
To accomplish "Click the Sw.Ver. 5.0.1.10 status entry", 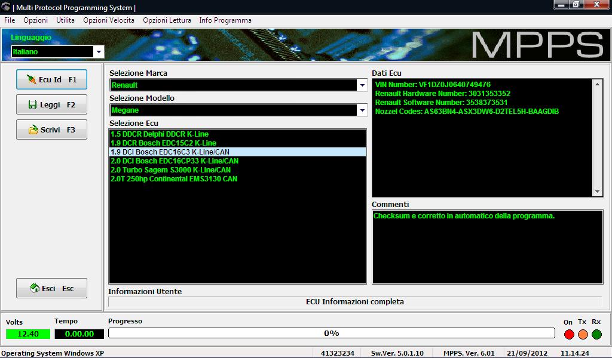I will pos(397,353).
